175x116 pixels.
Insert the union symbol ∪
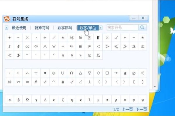(63, 73)
